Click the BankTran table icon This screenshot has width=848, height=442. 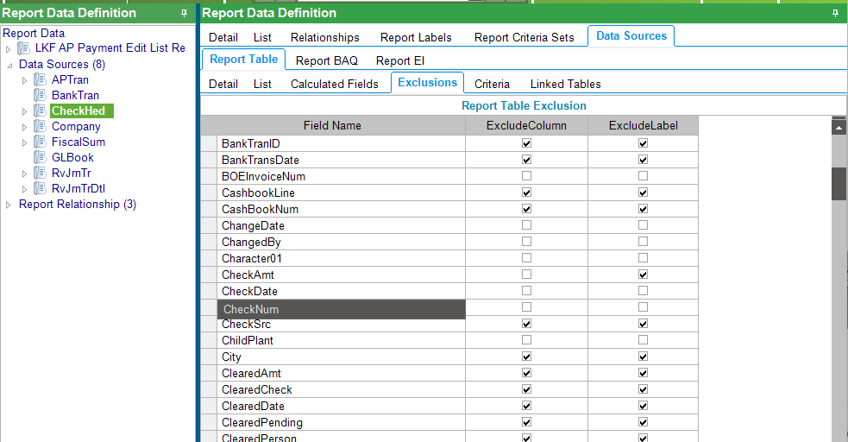[40, 96]
